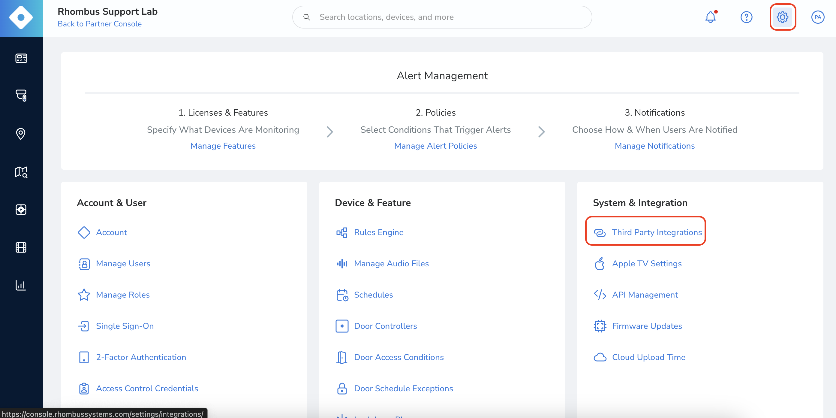Open Single Sign-On settings

coord(125,326)
